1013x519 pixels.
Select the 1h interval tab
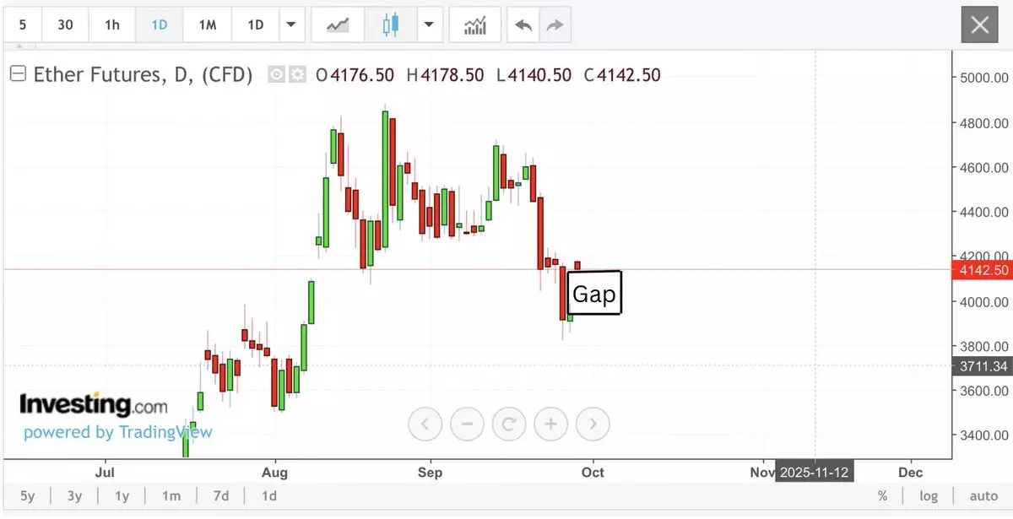pyautogui.click(x=112, y=25)
